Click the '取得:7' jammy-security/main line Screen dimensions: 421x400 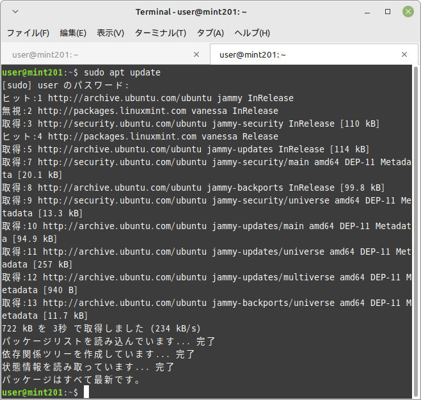(207, 163)
